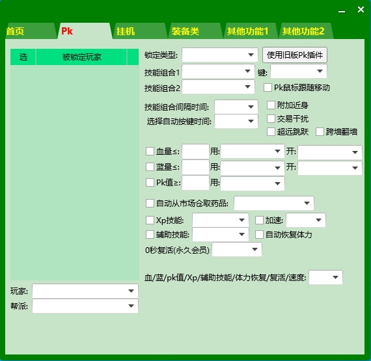This screenshot has height=361, width=371.
Task: Click the 使用旧版Pk插件 button
Action: [x=295, y=55]
